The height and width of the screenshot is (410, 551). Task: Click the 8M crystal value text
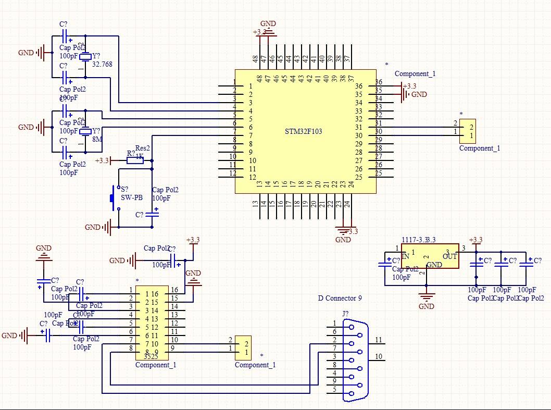click(x=97, y=139)
